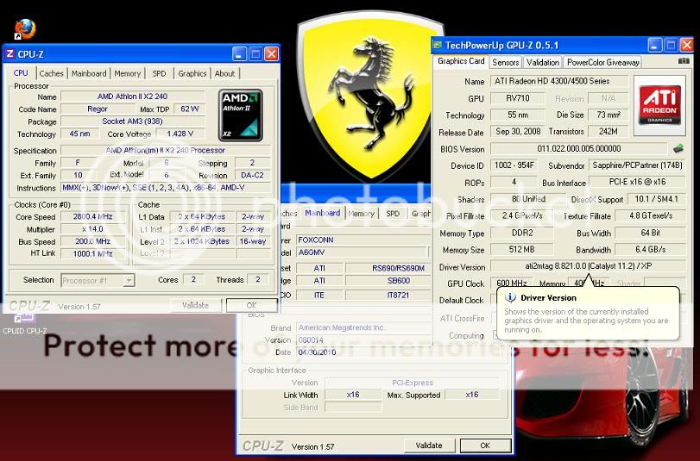
Task: Minimize the GPU-Z window
Action: point(655,45)
